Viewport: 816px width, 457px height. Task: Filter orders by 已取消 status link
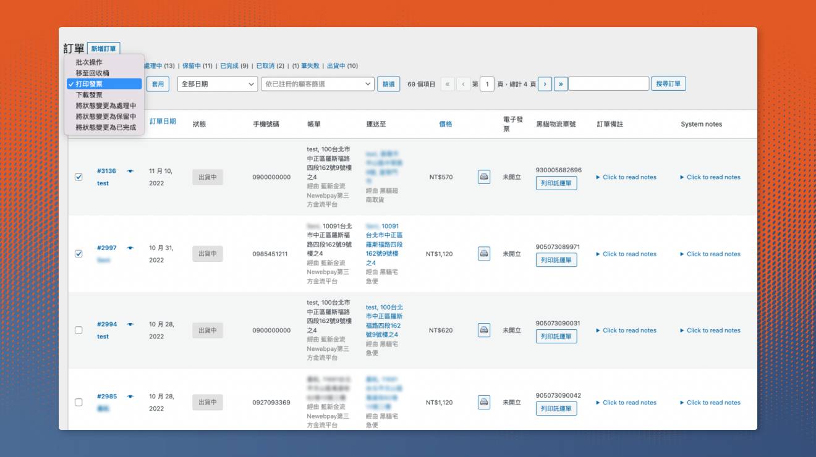pos(266,66)
